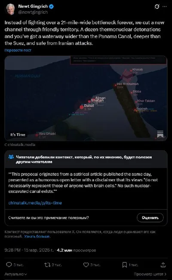
Task: Click the blue verified badge
Action: click(x=52, y=6)
